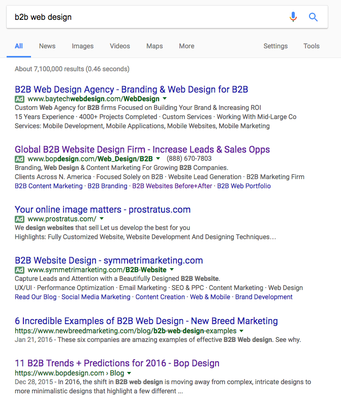This screenshot has height=403, width=341.
Task: Expand dropdown arrow next to bopdesign.com › Blog
Action: tap(129, 373)
